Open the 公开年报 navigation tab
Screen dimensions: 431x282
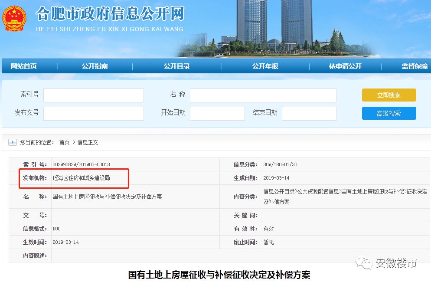pyautogui.click(x=265, y=66)
